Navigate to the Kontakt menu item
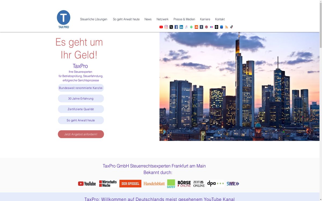The height and width of the screenshot is (201, 322). point(220,19)
